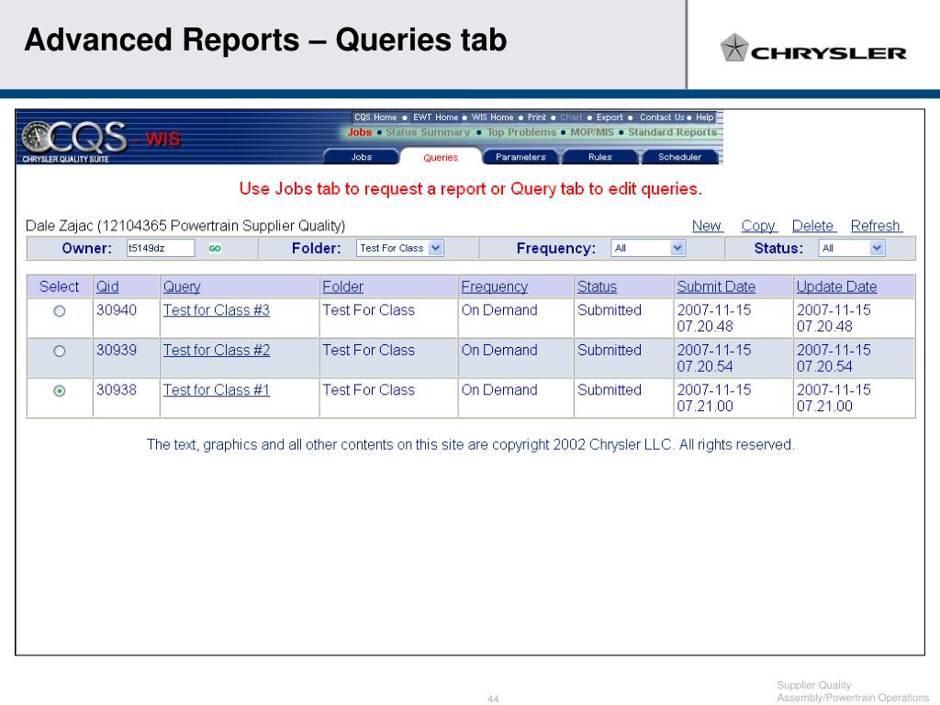Open MOP/MIS menu item
The image size is (940, 705).
coord(592,132)
